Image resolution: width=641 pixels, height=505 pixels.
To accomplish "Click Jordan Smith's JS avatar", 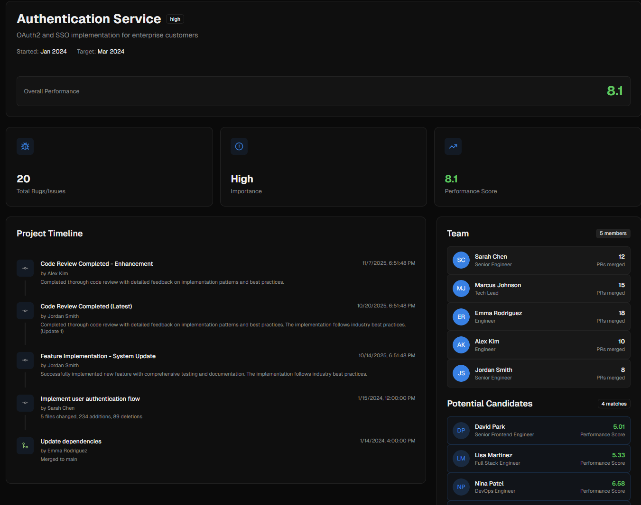I will point(461,373).
